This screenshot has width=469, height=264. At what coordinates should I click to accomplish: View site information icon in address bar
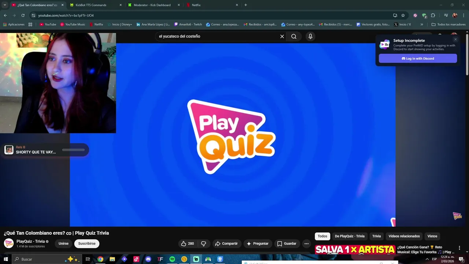33,15
